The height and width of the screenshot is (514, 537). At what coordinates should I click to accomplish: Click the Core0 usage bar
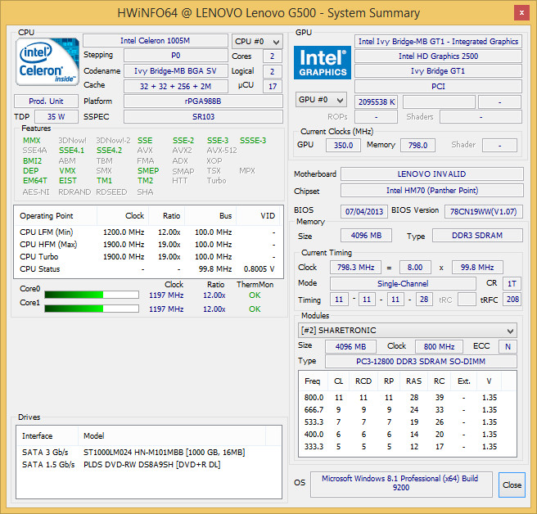[x=92, y=295]
